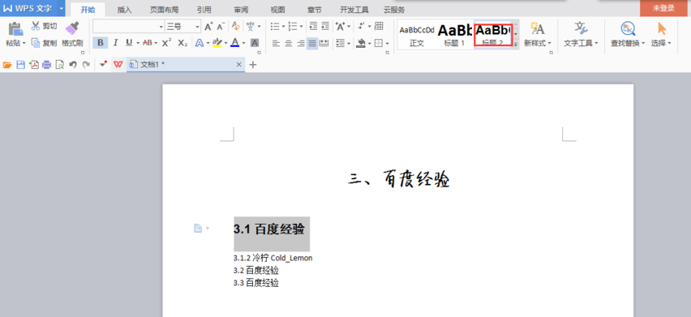
Task: Apply the 标题 1 heading style
Action: pos(454,34)
